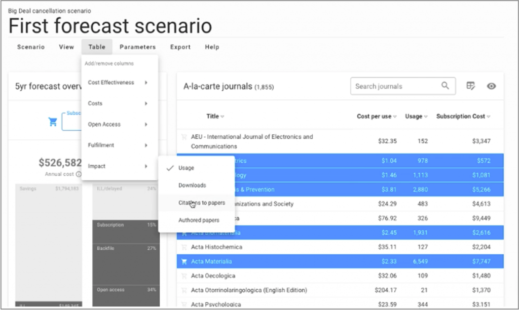Click the blue subscription cart icon
519x310 pixels.
click(53, 122)
